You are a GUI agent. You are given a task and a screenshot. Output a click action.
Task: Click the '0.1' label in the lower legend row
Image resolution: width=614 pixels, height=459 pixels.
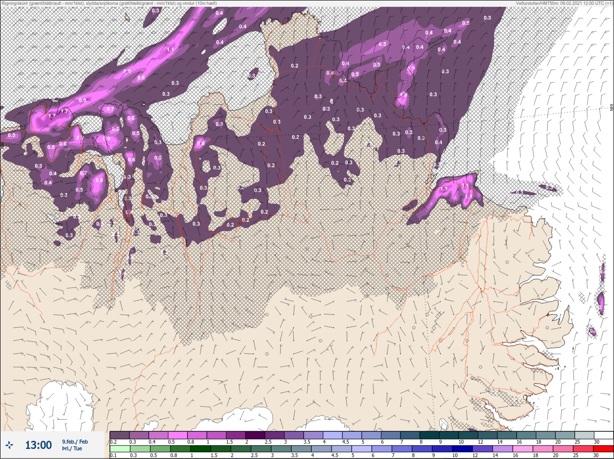[x=113, y=456]
